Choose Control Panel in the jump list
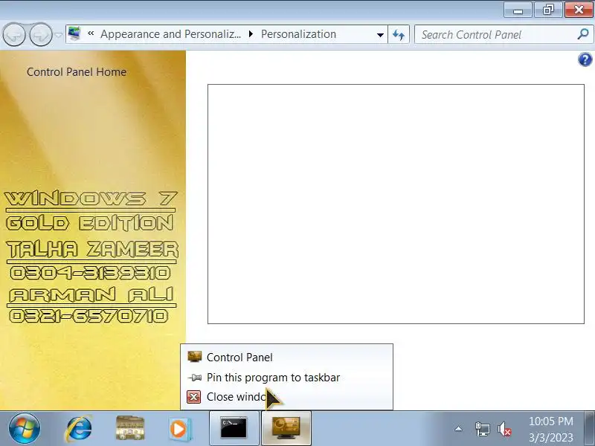 click(x=286, y=358)
